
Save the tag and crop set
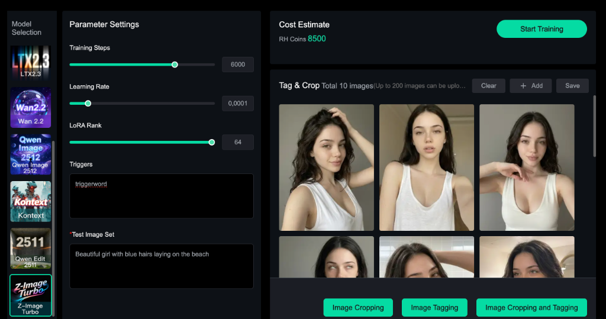pyautogui.click(x=572, y=86)
